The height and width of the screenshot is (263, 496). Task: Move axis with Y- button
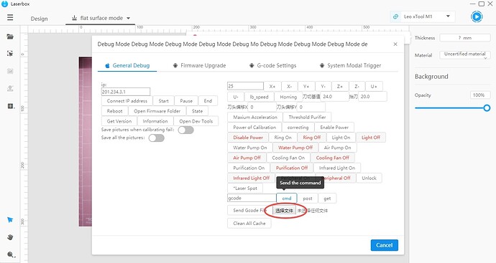click(323, 87)
